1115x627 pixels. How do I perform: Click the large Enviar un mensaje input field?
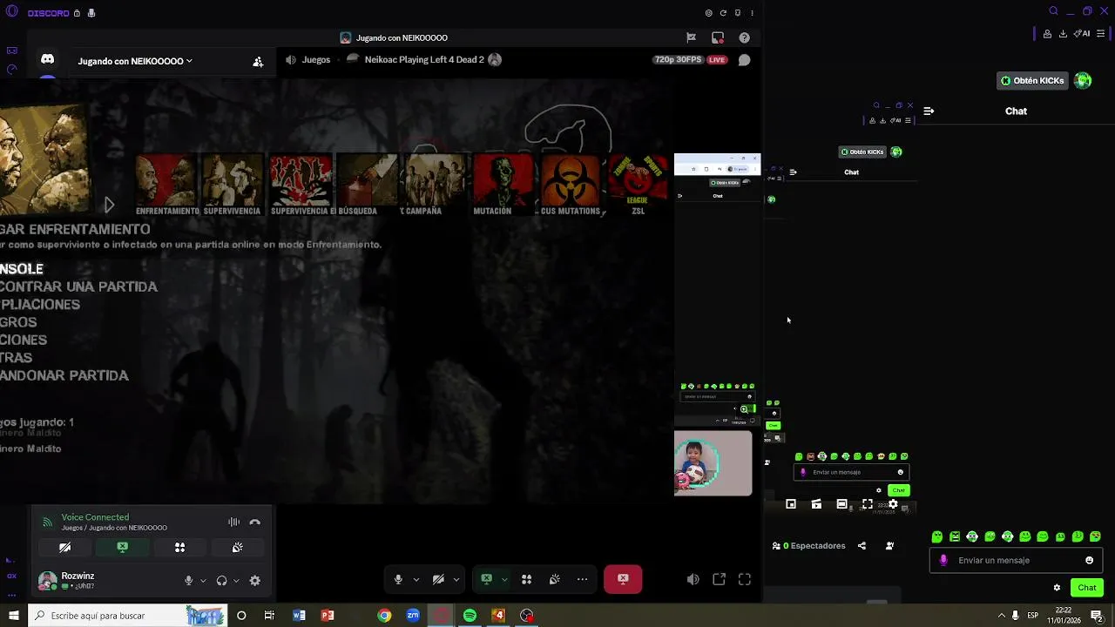tap(1016, 561)
